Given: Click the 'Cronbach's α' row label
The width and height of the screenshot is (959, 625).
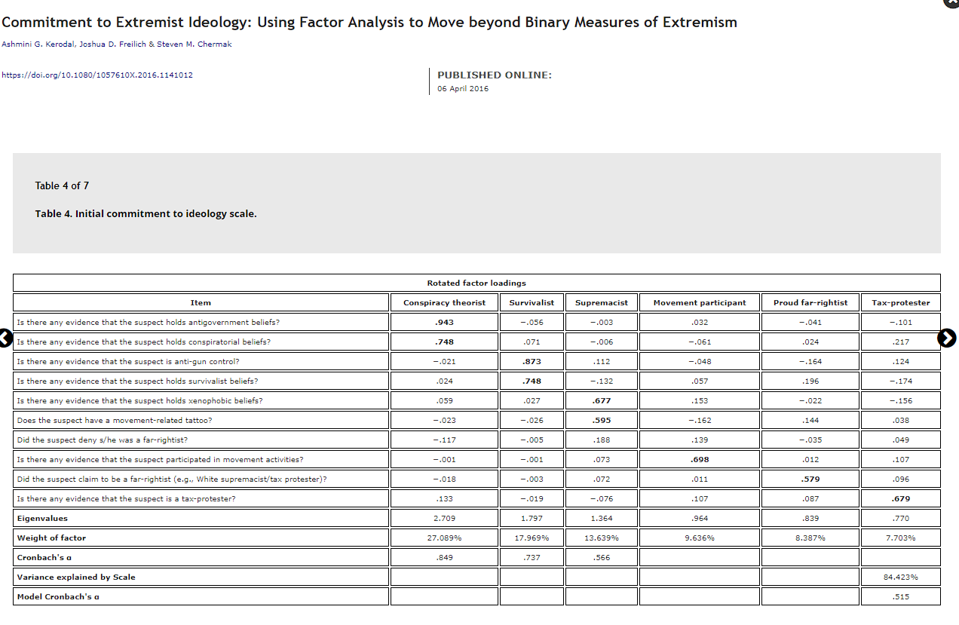Looking at the screenshot, I should (201, 557).
